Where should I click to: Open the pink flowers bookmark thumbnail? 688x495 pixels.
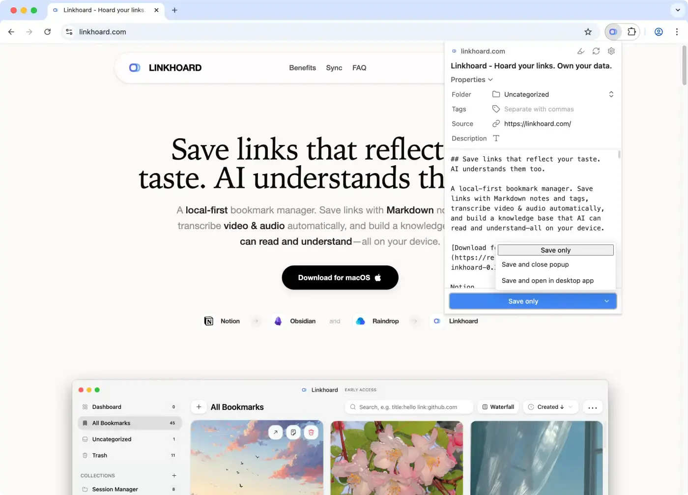tap(397, 458)
